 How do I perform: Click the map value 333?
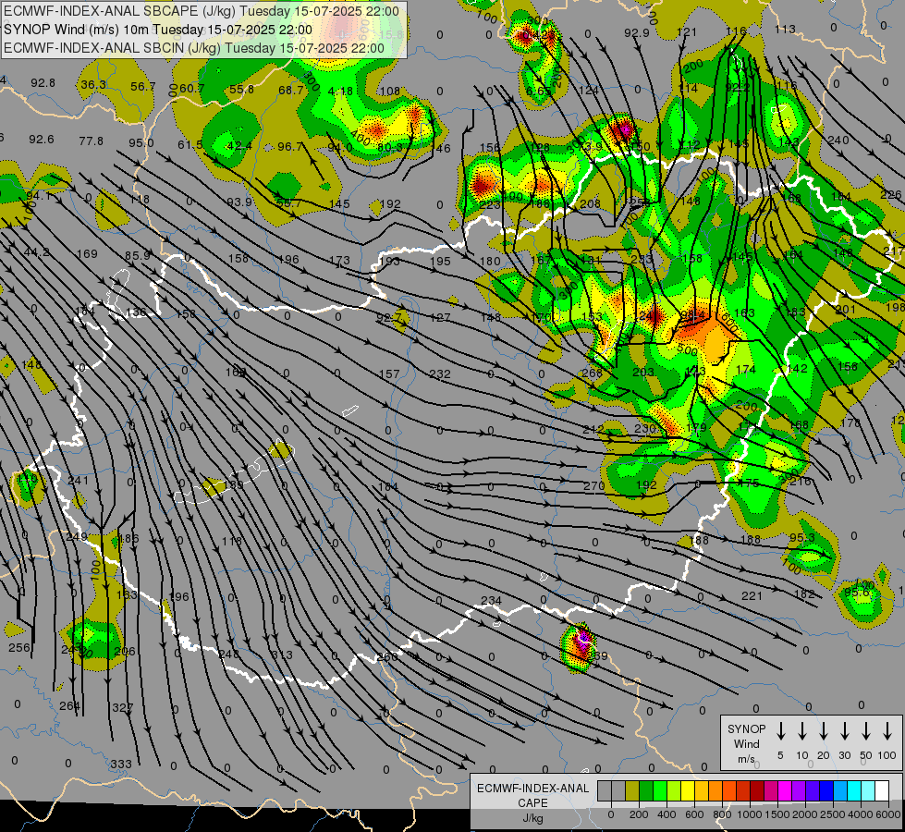coord(121,765)
